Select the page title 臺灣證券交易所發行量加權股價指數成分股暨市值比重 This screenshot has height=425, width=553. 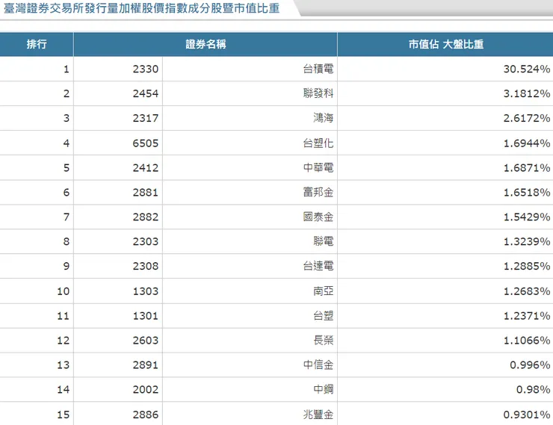[x=141, y=8]
